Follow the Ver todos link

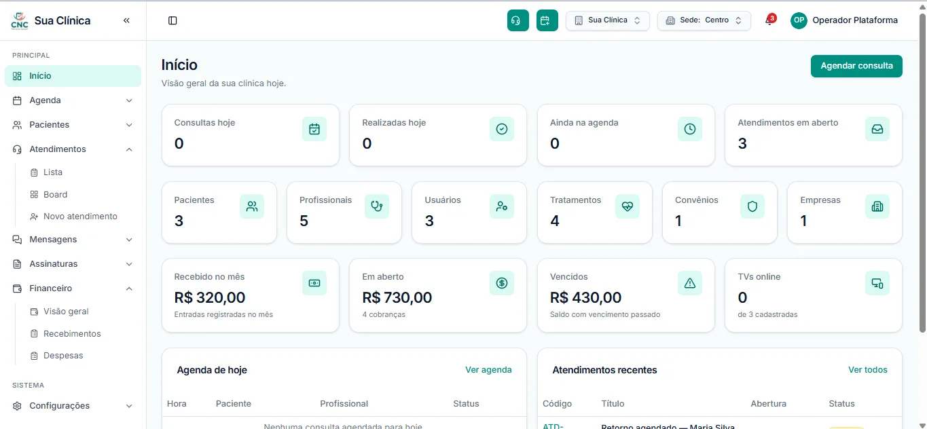coord(868,370)
